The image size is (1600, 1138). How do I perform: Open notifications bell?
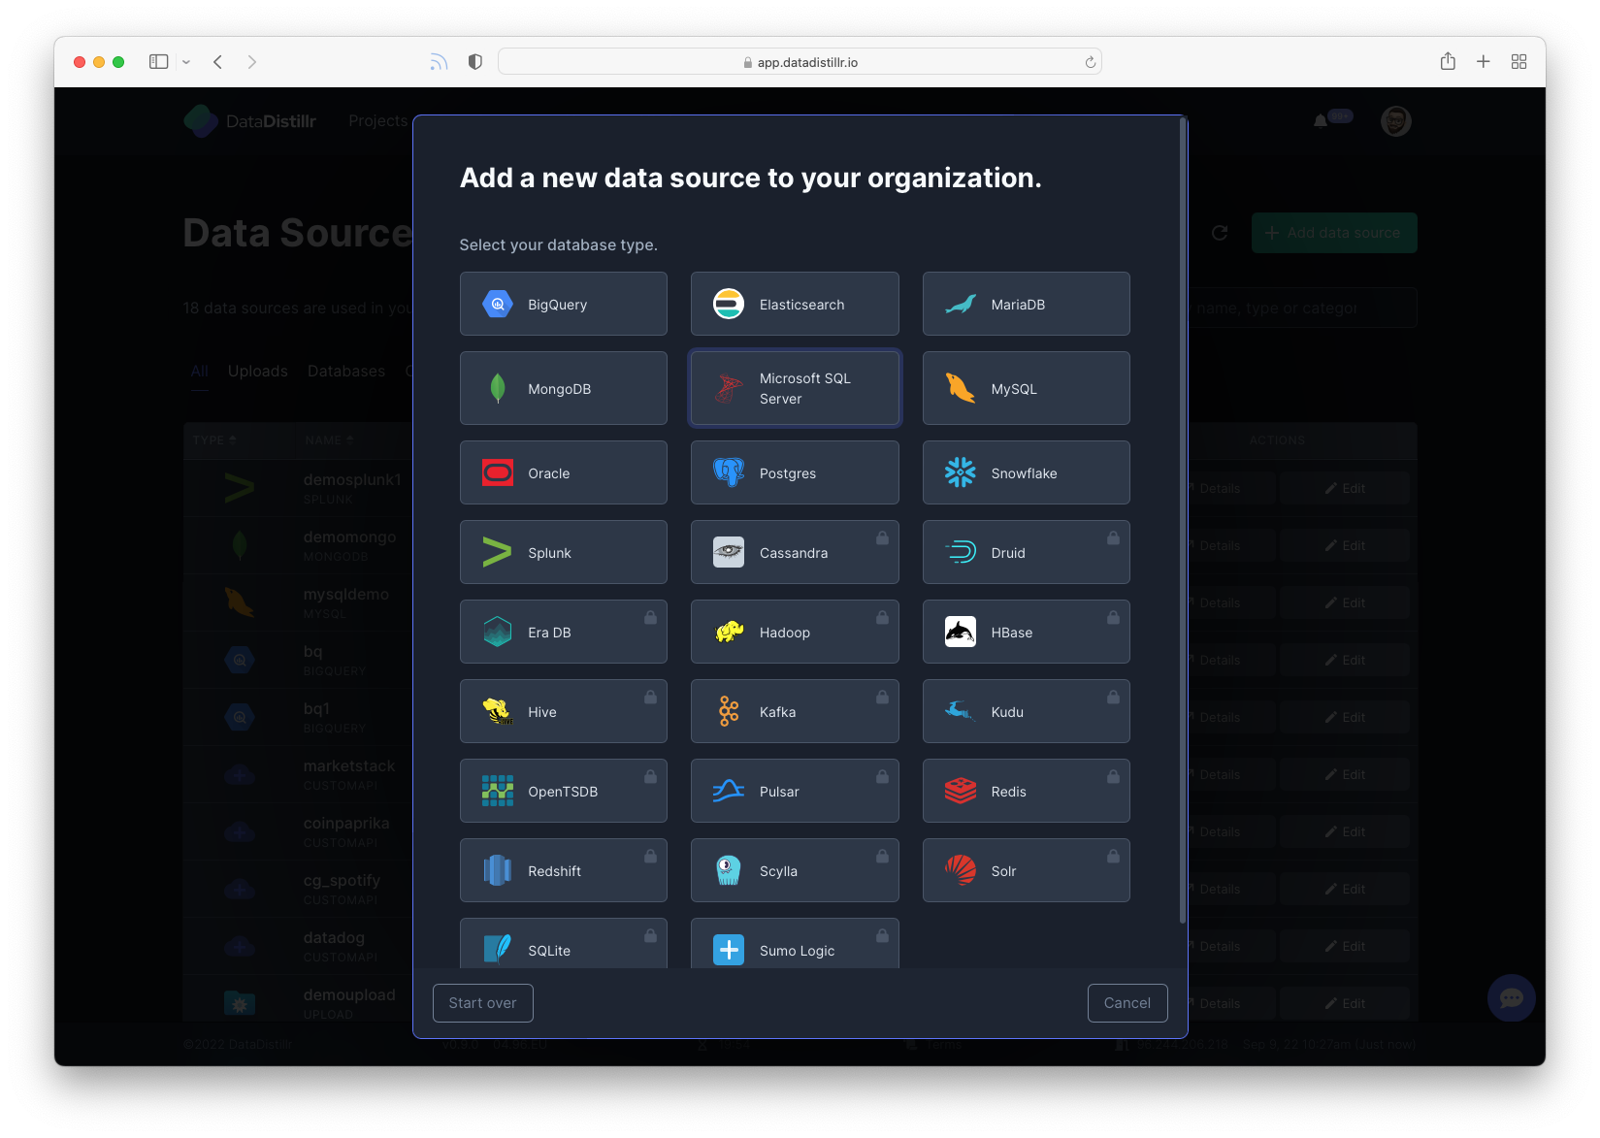pos(1321,120)
